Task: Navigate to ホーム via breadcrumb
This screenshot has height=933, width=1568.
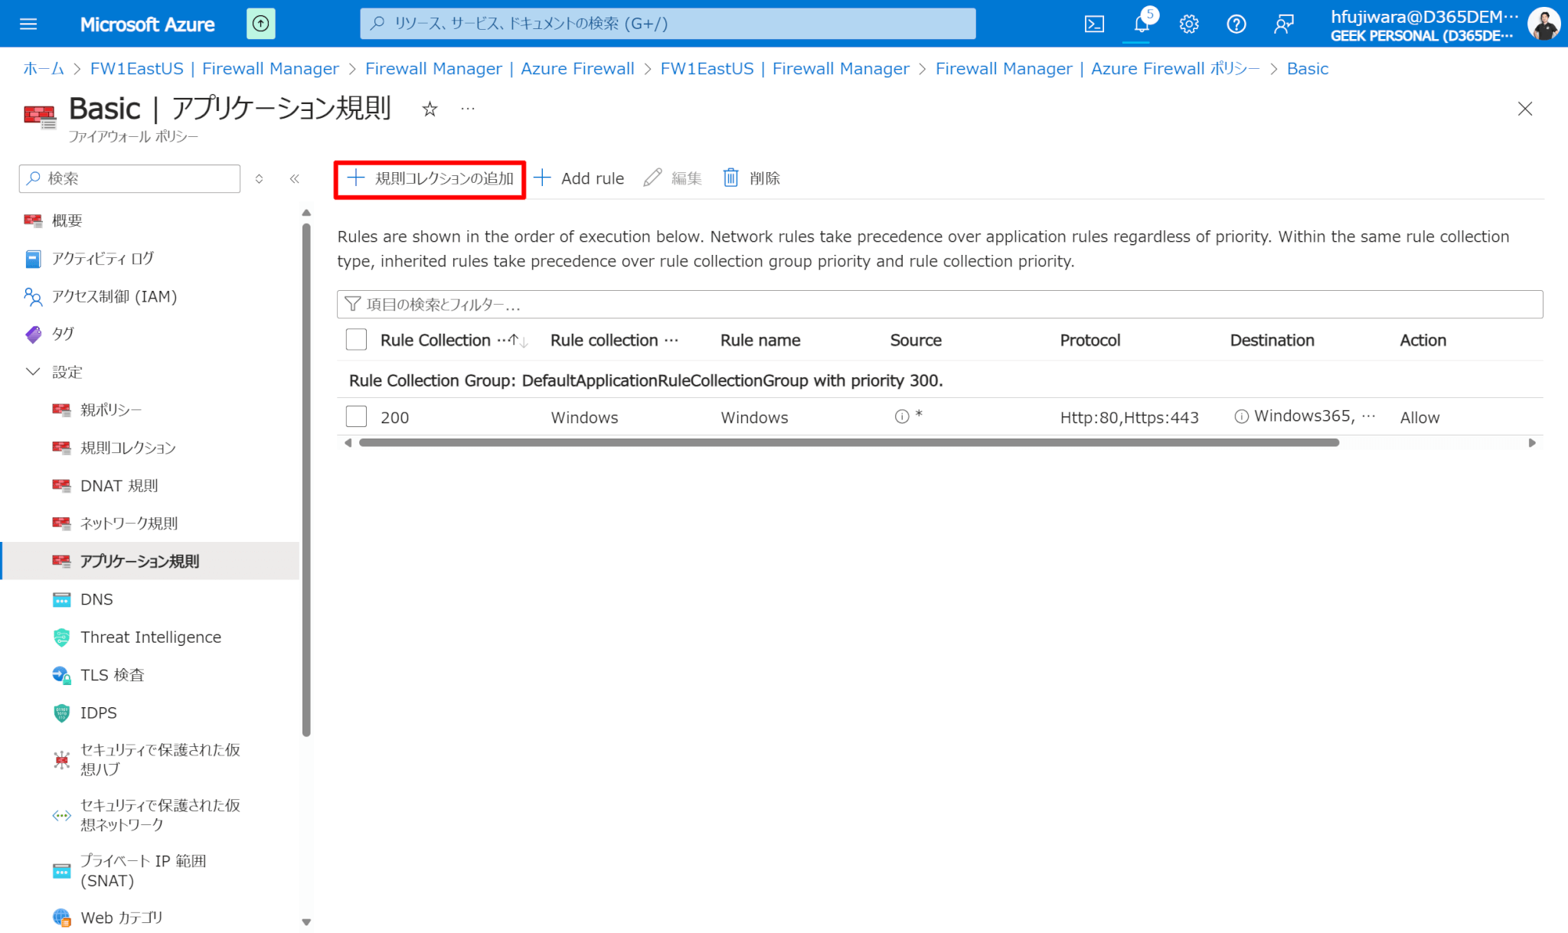Action: [43, 68]
